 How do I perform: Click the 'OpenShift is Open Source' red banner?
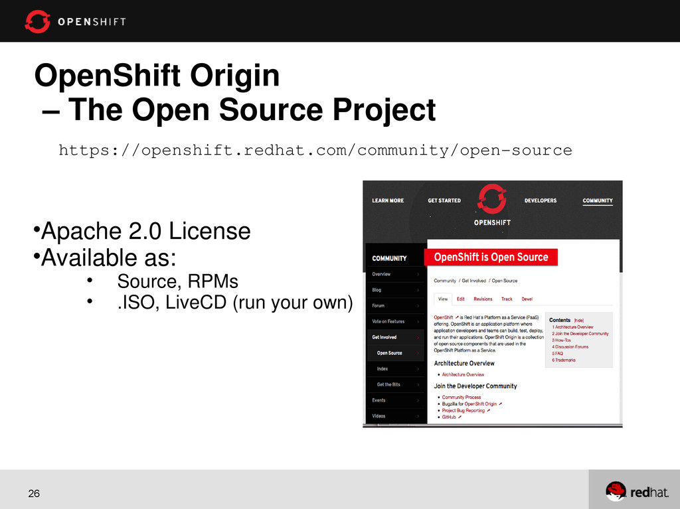[x=491, y=257]
